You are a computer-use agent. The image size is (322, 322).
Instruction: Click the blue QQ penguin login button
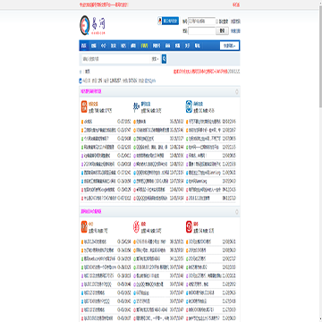(x=168, y=21)
